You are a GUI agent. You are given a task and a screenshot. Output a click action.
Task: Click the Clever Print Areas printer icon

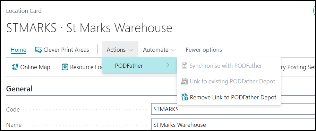pyautogui.click(x=39, y=50)
